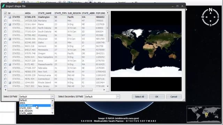The width and height of the screenshot is (223, 125).
Task: Enable the Oregon row checkbox
Action: 6,53
